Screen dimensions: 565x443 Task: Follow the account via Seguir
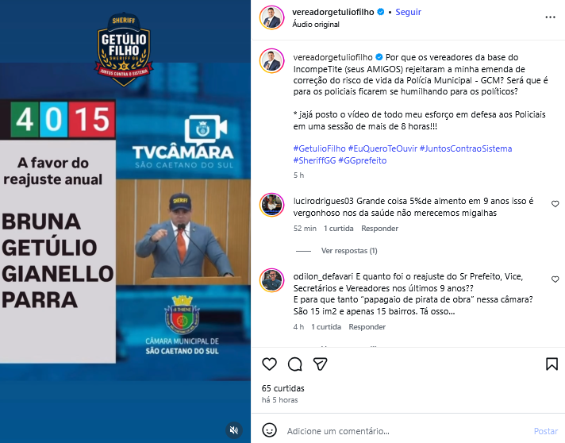click(x=408, y=12)
